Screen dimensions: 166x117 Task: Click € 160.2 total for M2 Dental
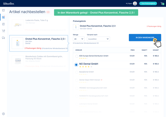point(156,64)
